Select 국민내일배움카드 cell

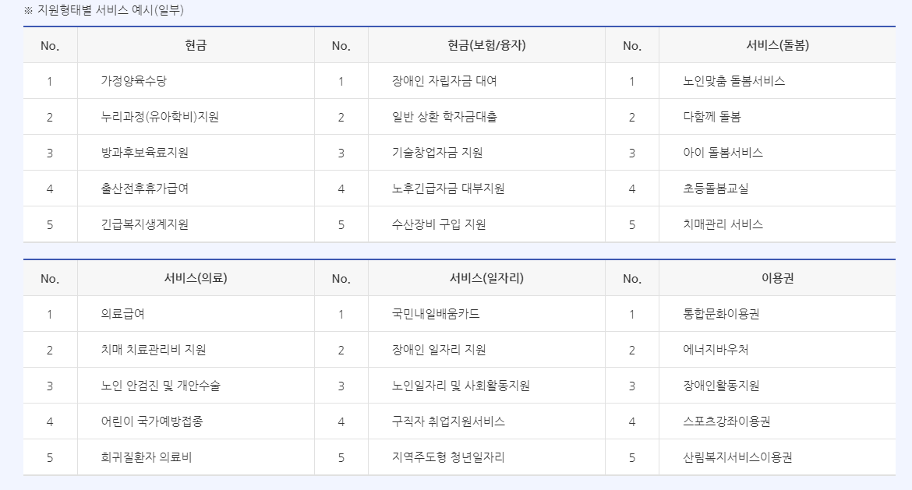[436, 314]
